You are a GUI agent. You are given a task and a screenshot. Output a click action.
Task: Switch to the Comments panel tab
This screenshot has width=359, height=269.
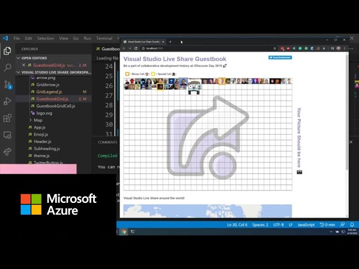(x=107, y=142)
